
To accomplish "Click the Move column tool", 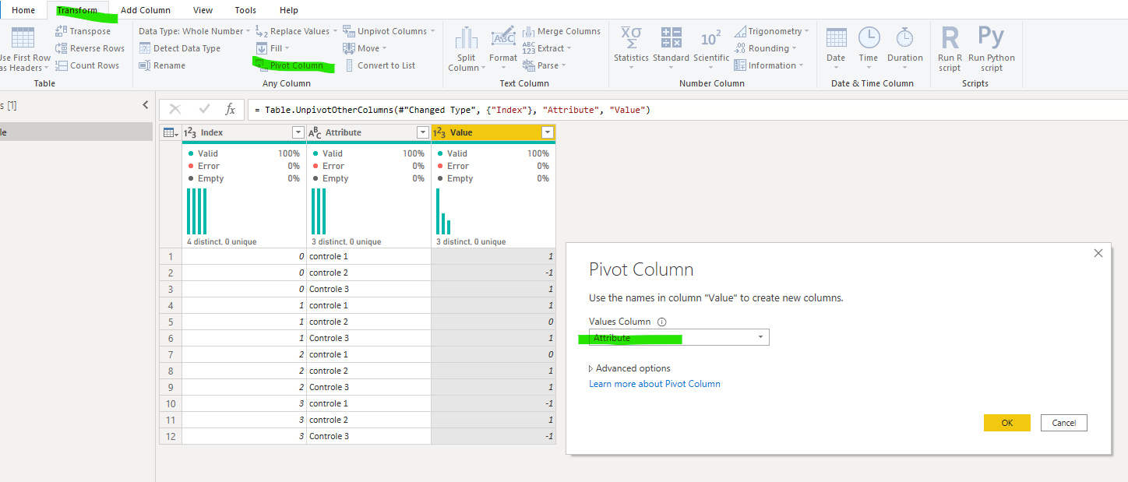I will tap(365, 48).
